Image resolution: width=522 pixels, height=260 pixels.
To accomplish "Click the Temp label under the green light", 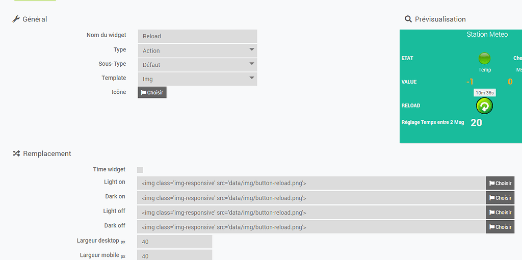I will [x=485, y=70].
